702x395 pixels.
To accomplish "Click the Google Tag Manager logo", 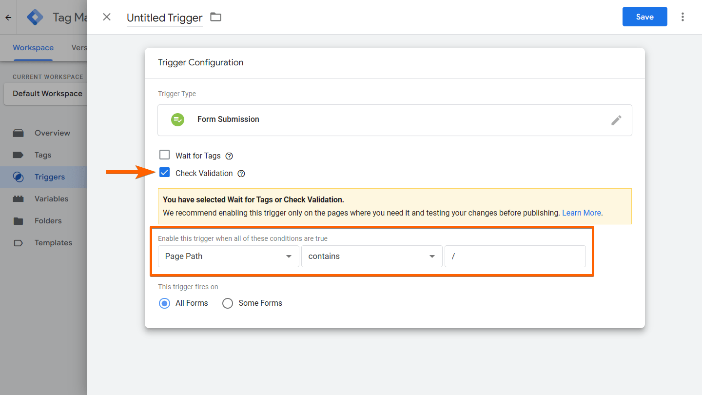I will tap(35, 18).
